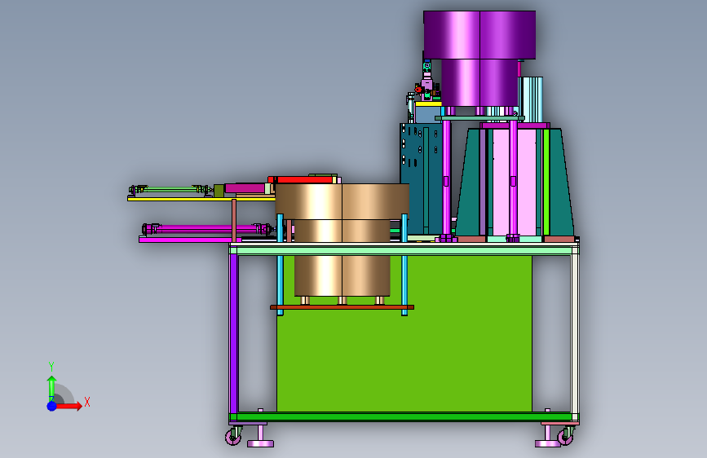The width and height of the screenshot is (707, 458).
Task: Select the left caster wheel
Action: 233,436
